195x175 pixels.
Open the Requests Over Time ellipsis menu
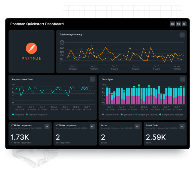[92, 79]
